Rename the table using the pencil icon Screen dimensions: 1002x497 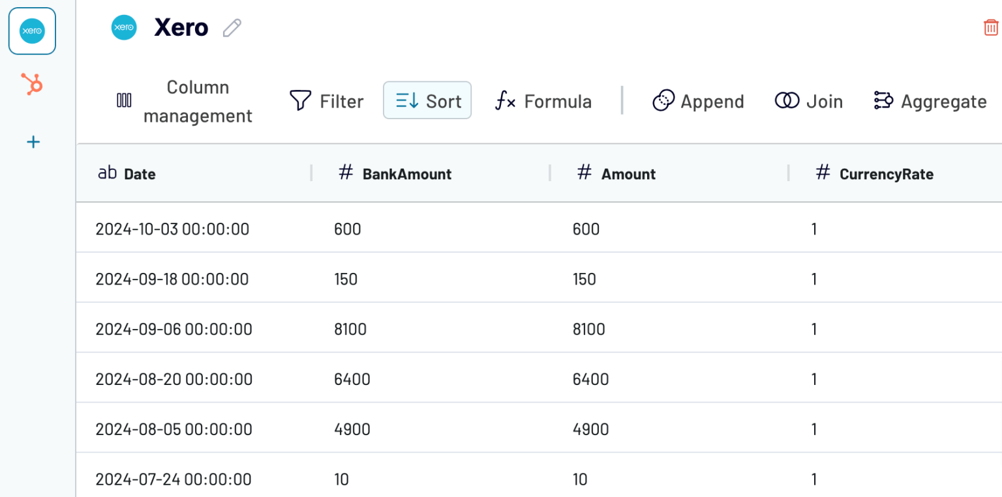coord(232,28)
